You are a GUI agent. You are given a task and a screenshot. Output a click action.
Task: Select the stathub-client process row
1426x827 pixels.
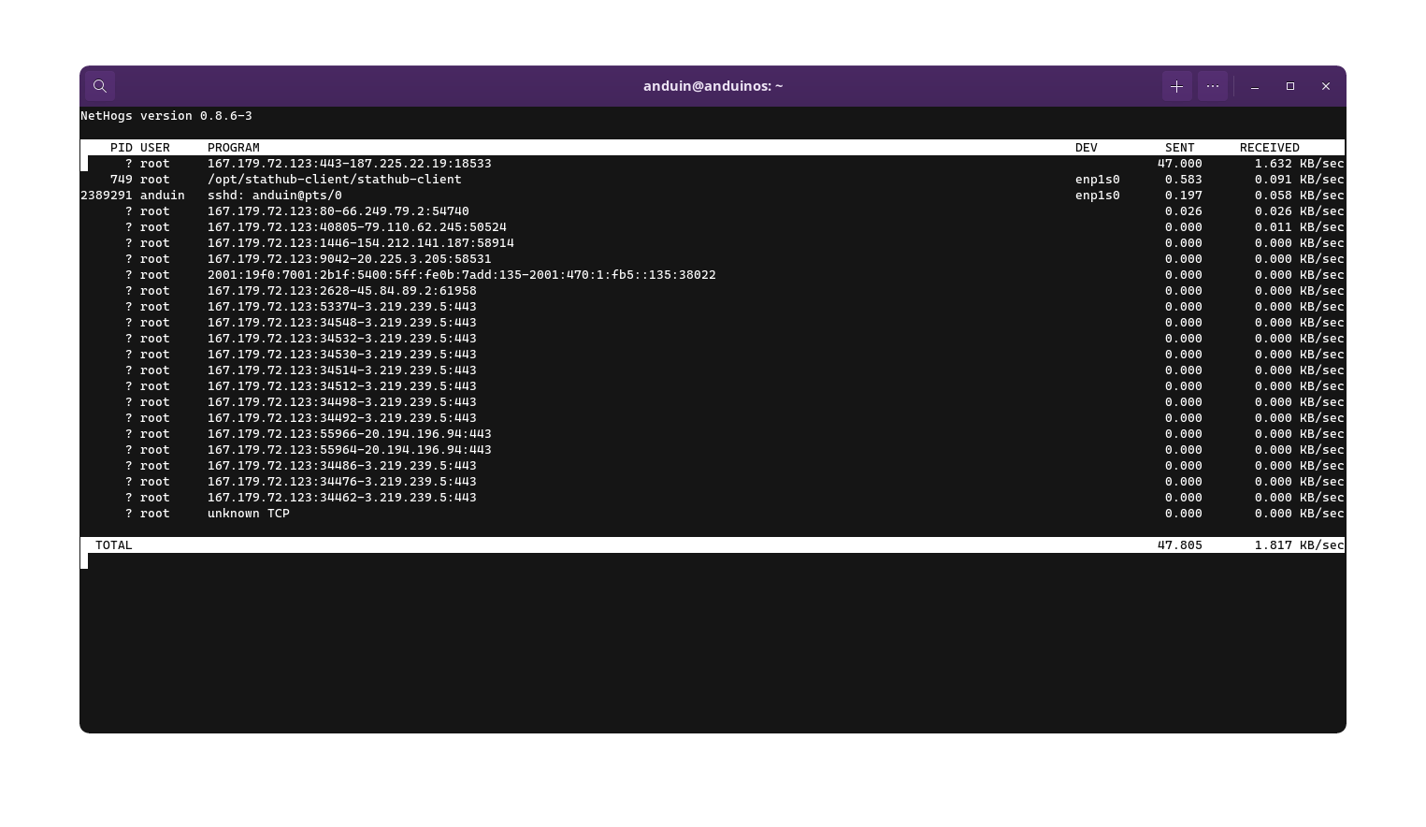(334, 180)
